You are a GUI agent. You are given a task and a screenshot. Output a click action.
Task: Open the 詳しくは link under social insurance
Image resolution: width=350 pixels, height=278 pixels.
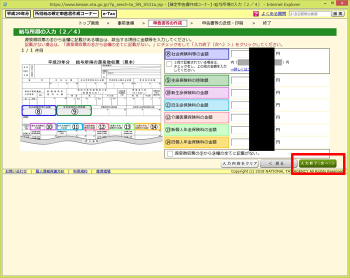point(239,69)
